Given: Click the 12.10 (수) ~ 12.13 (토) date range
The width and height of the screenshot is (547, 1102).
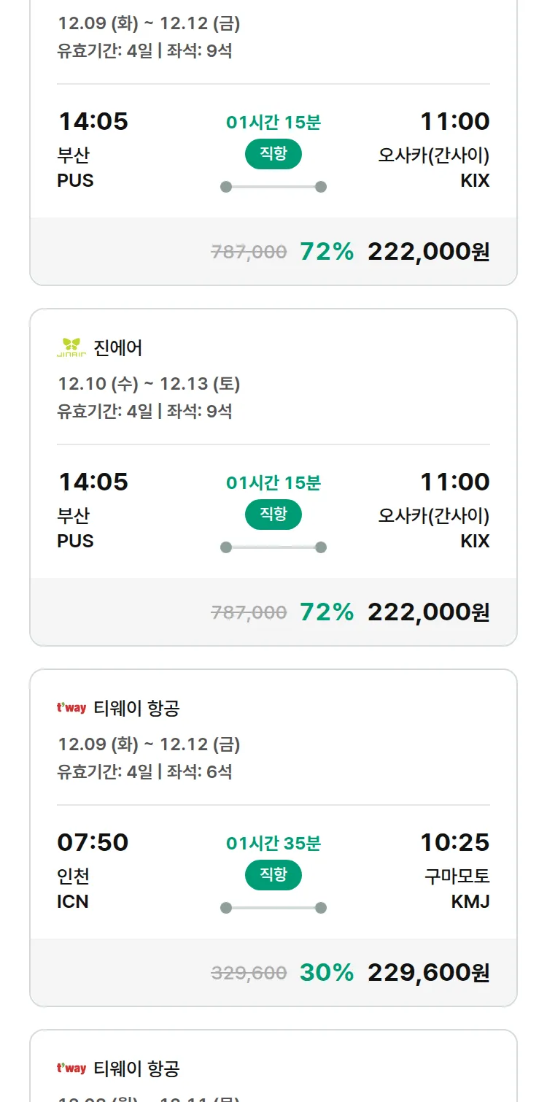Looking at the screenshot, I should point(149,384).
